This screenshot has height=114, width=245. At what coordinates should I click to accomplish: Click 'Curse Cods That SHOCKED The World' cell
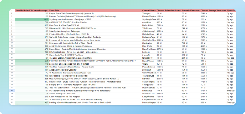pos(95,55)
